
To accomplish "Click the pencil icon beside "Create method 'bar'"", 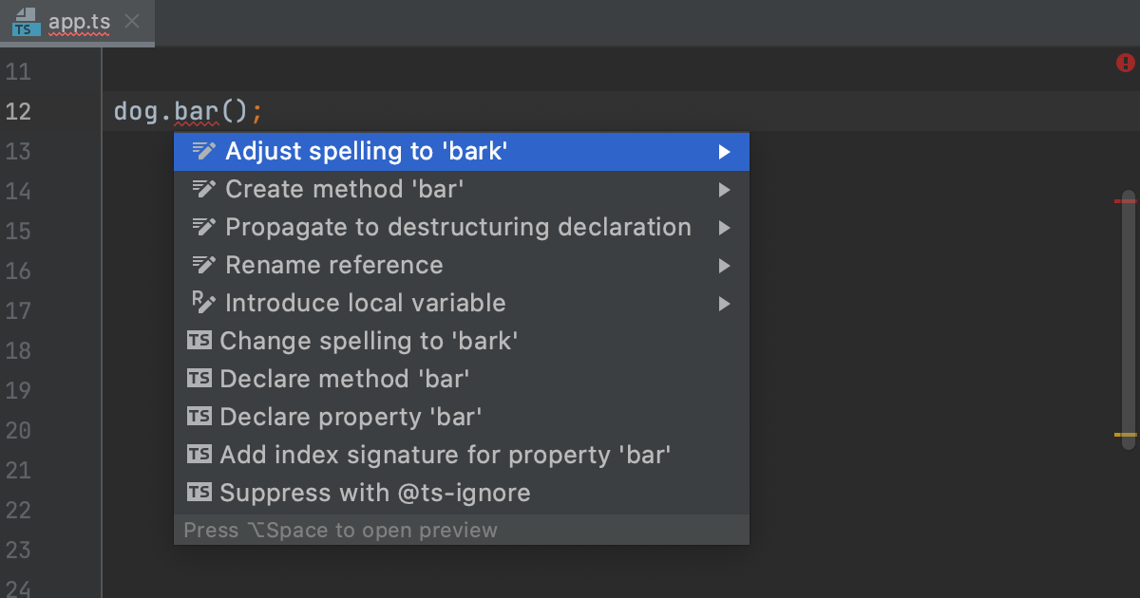I will 202,188.
